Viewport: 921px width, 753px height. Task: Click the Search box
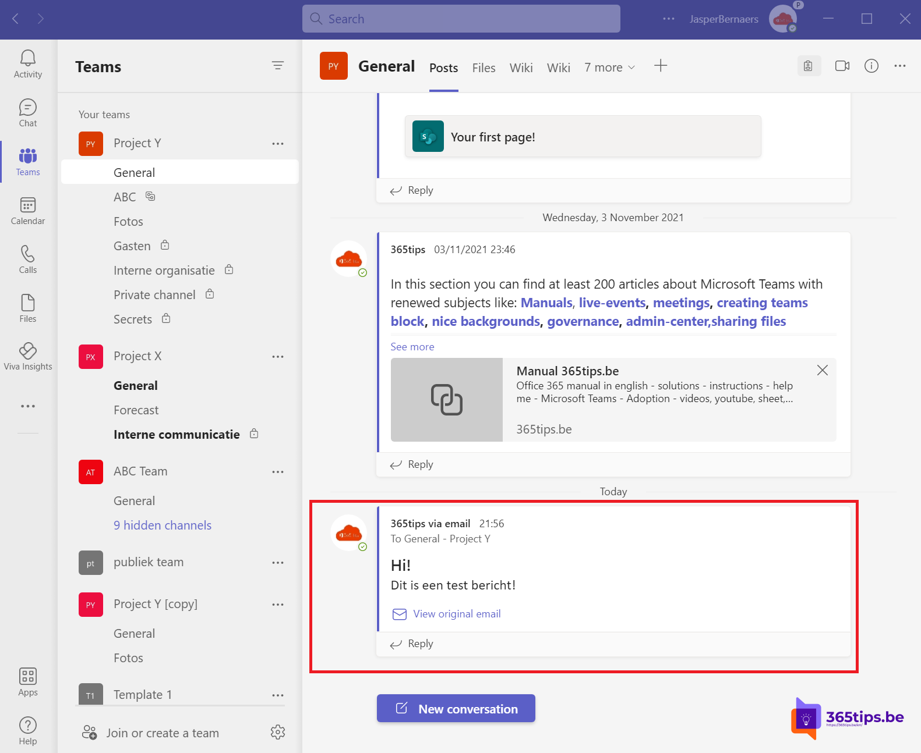461,19
